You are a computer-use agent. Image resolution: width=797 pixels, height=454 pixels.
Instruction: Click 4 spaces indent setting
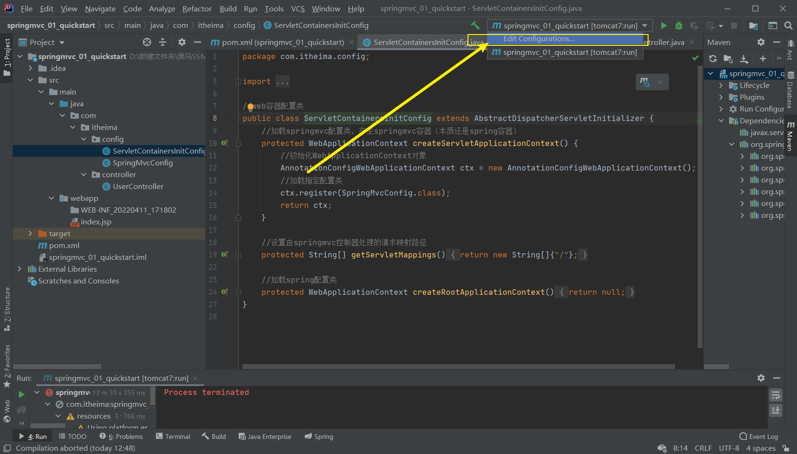[761, 448]
